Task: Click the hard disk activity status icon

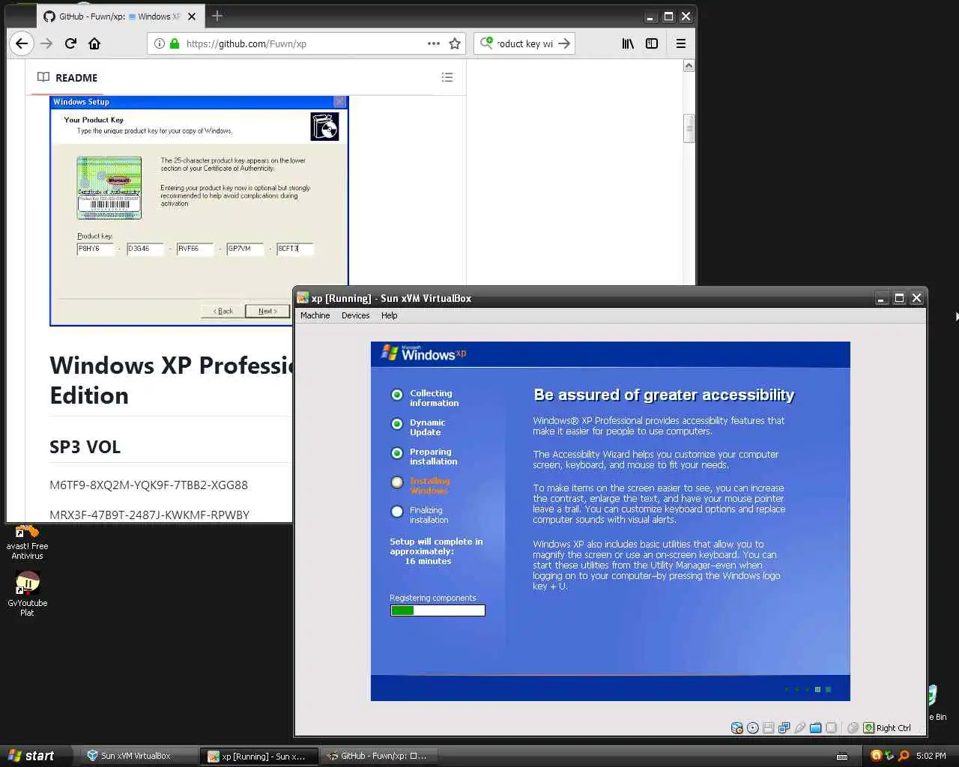Action: pos(737,727)
